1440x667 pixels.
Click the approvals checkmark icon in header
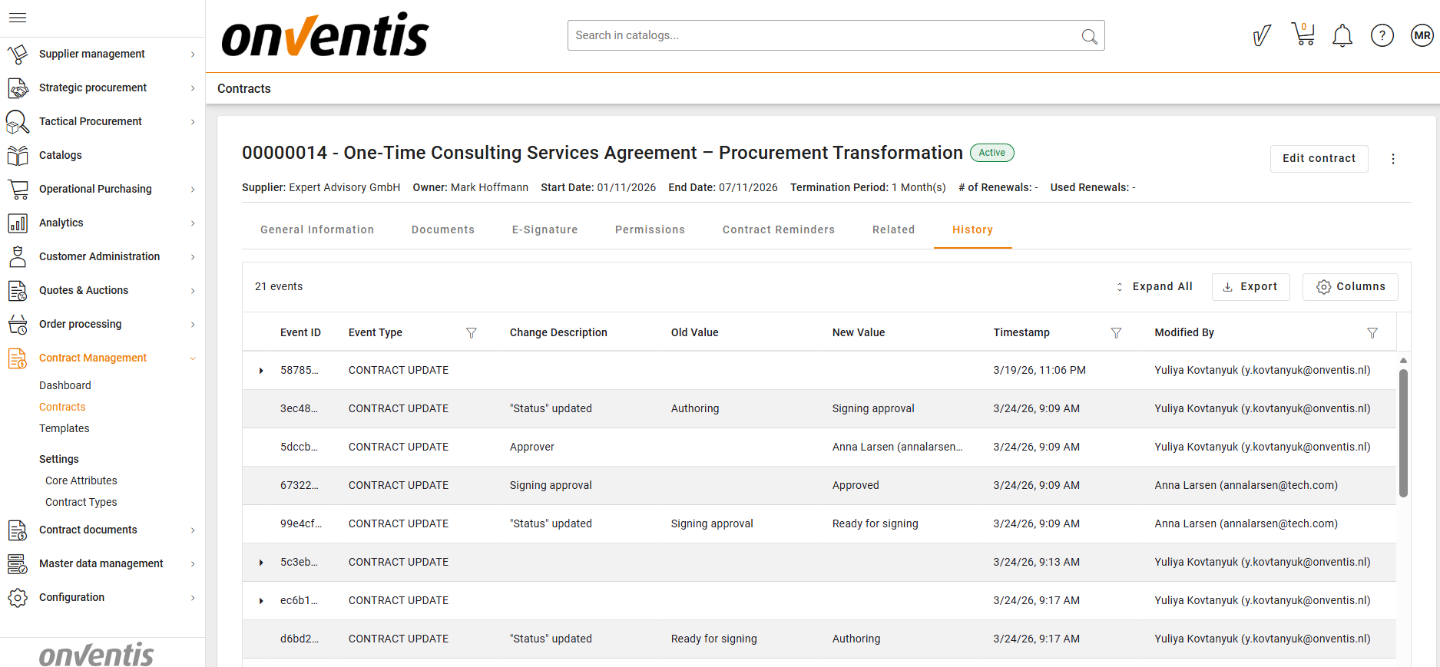(x=1261, y=36)
